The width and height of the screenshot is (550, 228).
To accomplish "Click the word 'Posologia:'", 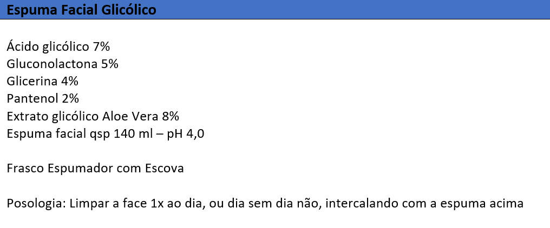I will (36, 204).
